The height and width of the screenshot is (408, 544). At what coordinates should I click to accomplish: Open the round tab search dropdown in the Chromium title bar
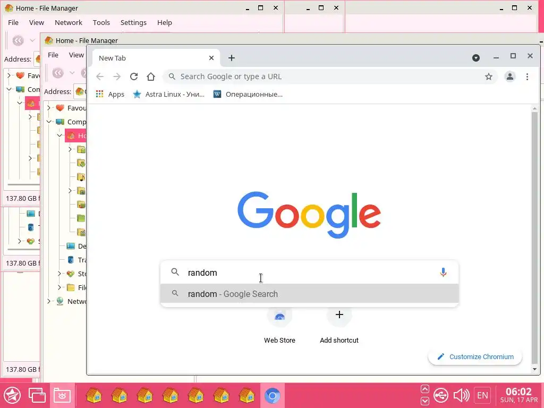(475, 57)
